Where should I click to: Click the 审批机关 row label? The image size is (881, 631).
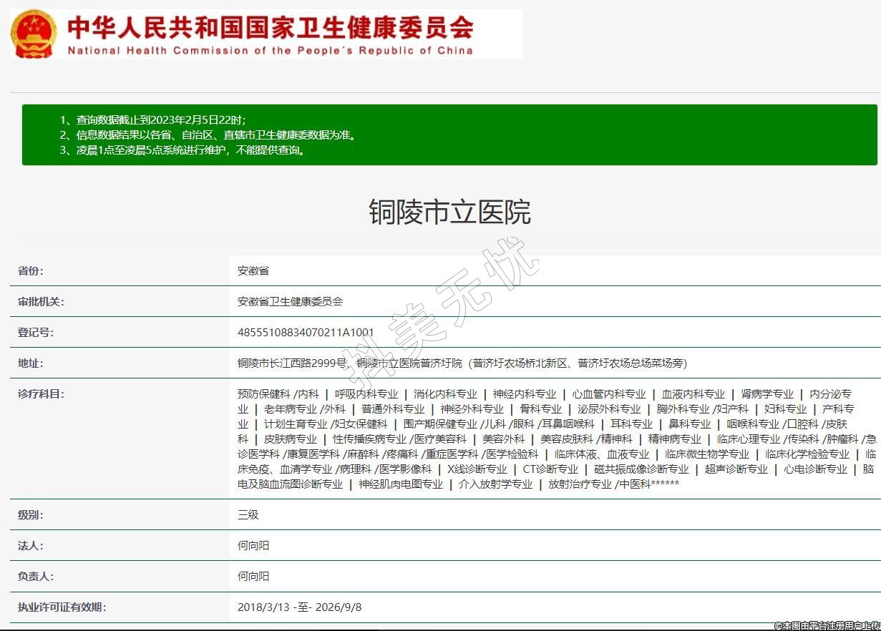coord(41,301)
